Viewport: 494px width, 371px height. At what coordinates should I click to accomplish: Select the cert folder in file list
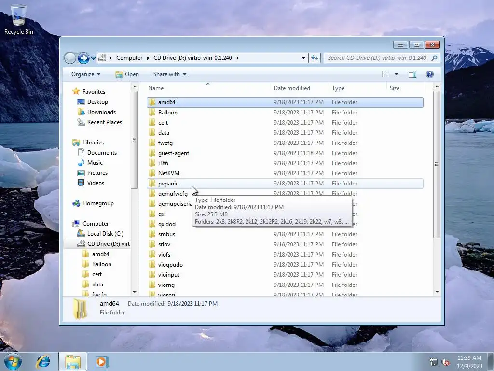[285, 122]
